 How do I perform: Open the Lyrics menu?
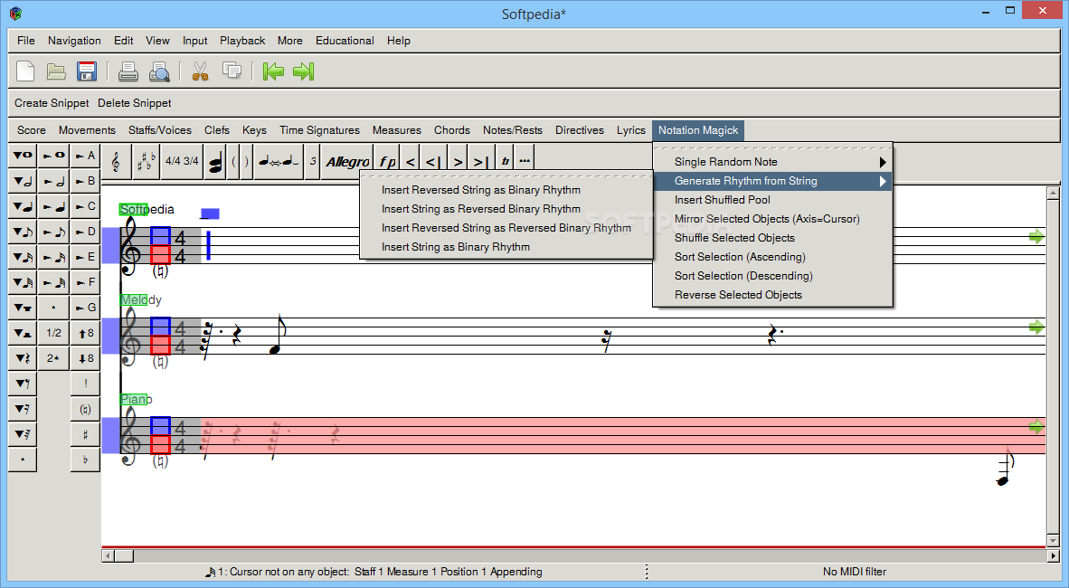tap(630, 130)
